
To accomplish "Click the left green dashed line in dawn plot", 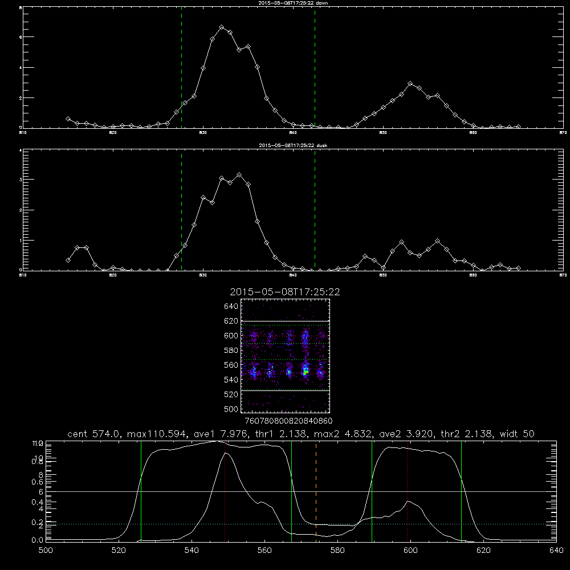I will pos(181,68).
